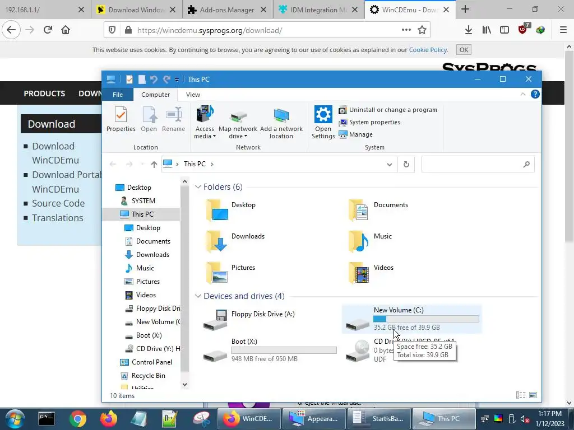This screenshot has width=574, height=430.
Task: Reload the current Firefox page
Action: coord(48,30)
